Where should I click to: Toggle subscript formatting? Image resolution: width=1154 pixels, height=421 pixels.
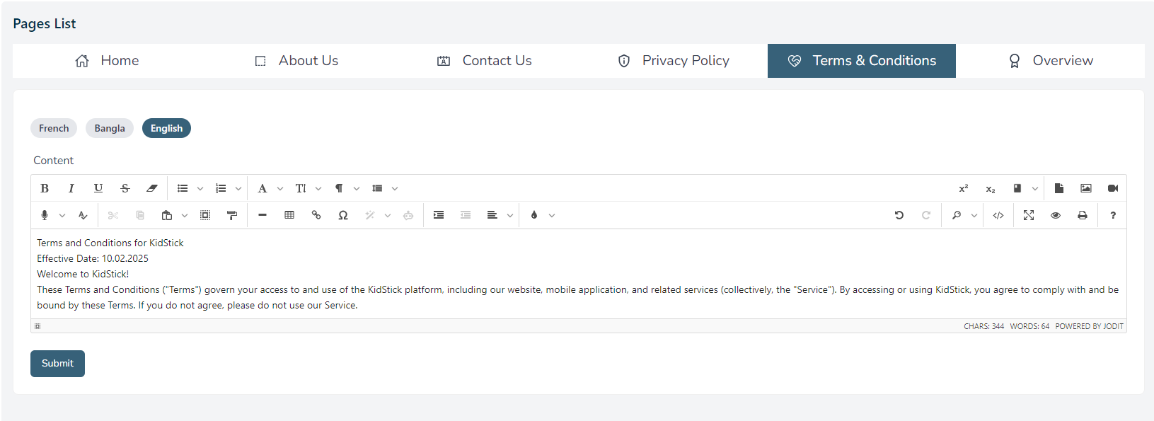[x=991, y=188]
